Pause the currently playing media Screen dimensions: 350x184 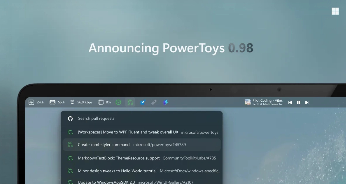[299, 103]
